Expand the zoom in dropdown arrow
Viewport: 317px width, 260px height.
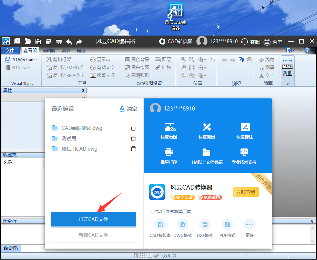(x=205, y=60)
